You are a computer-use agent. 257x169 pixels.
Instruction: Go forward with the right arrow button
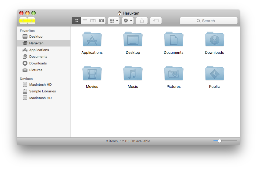31,21
